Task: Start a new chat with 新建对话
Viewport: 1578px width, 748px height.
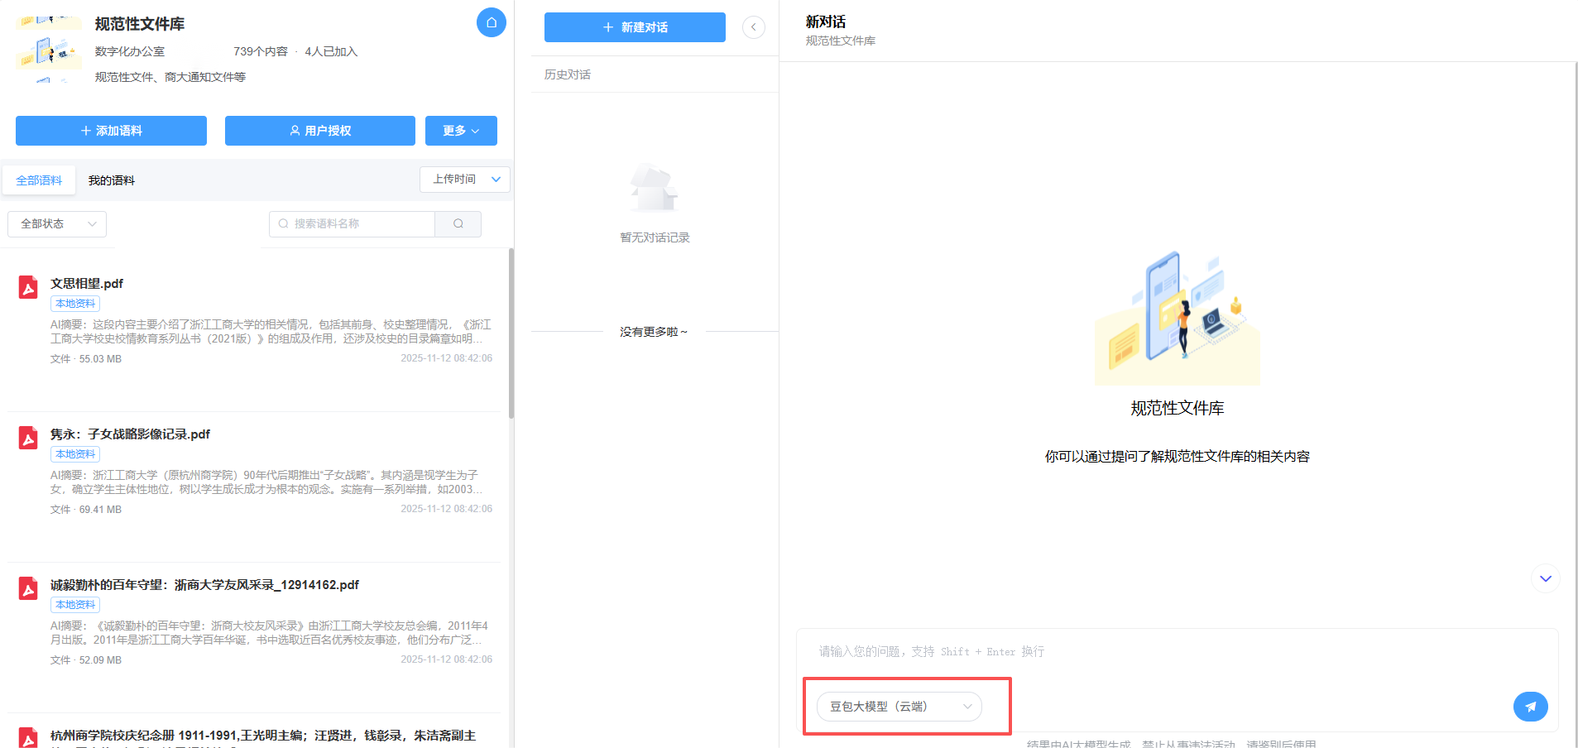Action: (x=635, y=27)
